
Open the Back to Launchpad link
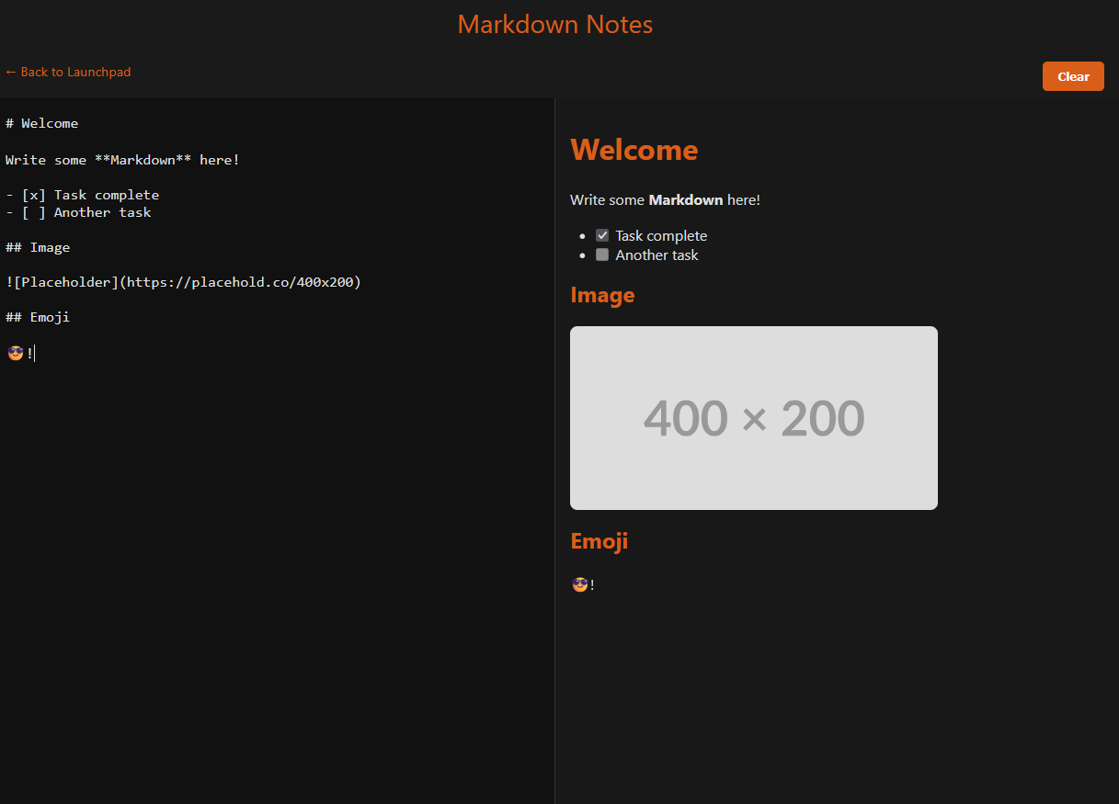tap(68, 72)
